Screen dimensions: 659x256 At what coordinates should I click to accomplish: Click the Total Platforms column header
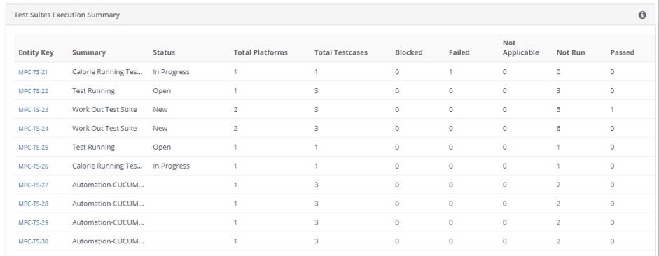coord(261,52)
